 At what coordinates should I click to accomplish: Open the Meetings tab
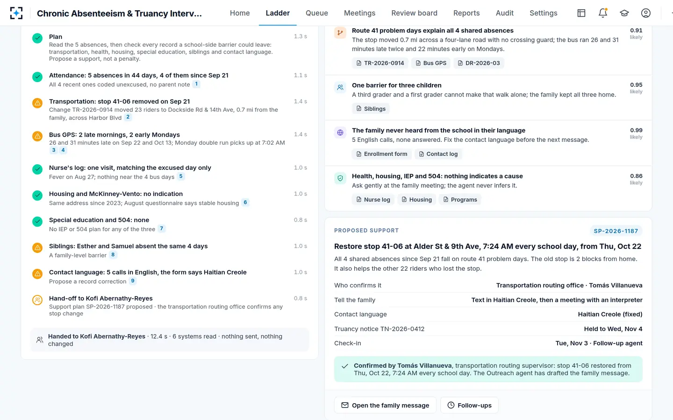[x=360, y=13]
